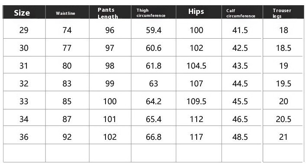Click the trouser legs value 21
The width and height of the screenshot is (306, 165).
(x=283, y=137)
